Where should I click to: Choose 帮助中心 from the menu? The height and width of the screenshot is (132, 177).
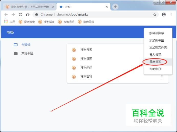pyautogui.click(x=158, y=69)
